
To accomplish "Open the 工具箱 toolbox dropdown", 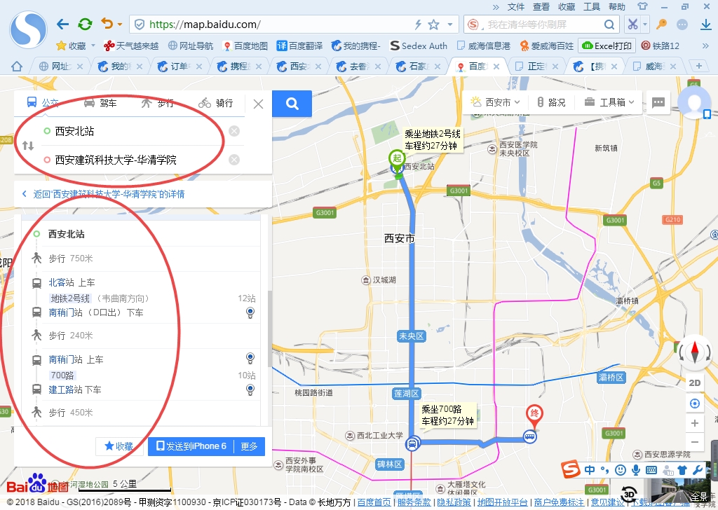I will (609, 102).
